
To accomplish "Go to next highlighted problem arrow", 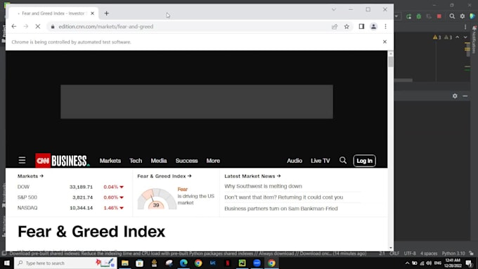I will 465,37.
